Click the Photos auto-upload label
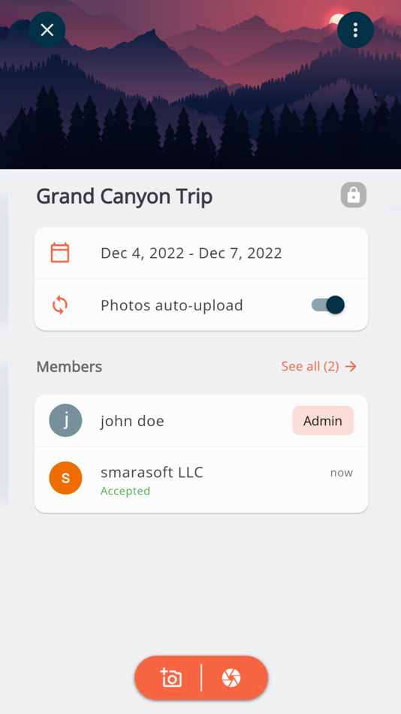The height and width of the screenshot is (714, 401). click(172, 305)
